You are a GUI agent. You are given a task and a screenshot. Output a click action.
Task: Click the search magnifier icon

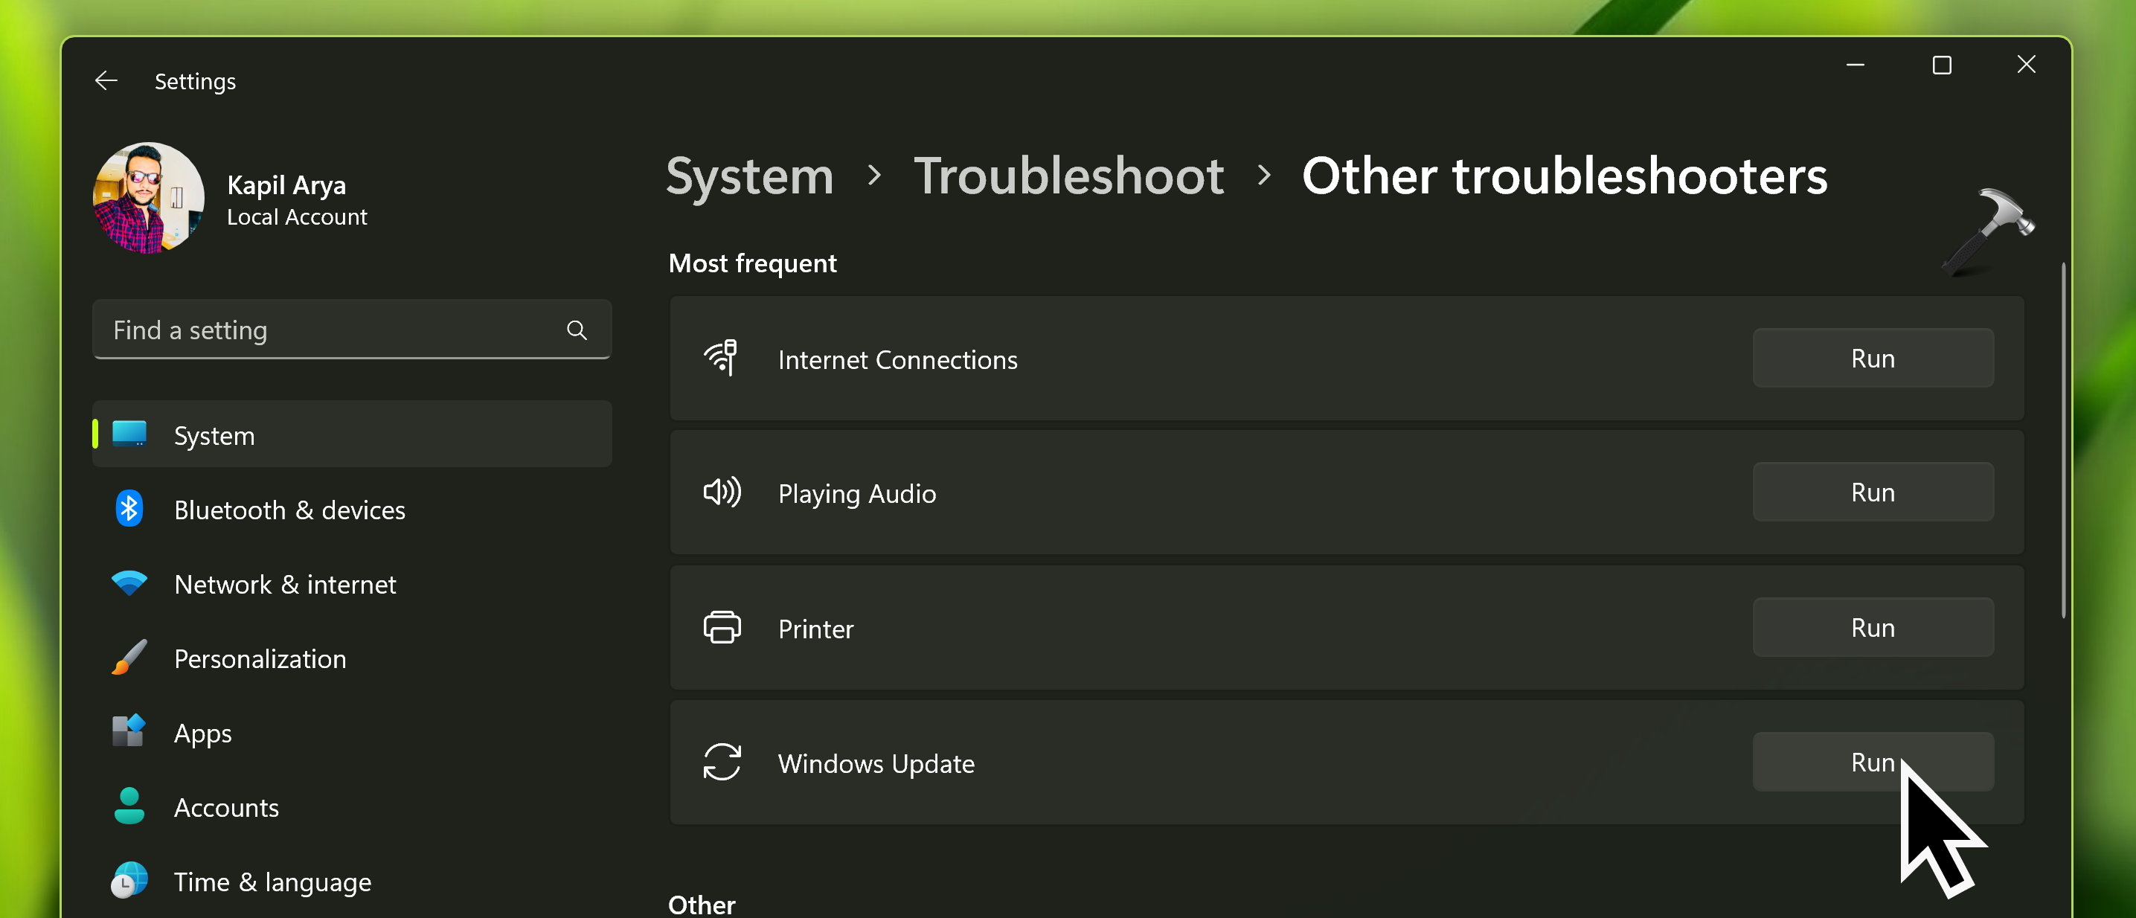coord(577,330)
